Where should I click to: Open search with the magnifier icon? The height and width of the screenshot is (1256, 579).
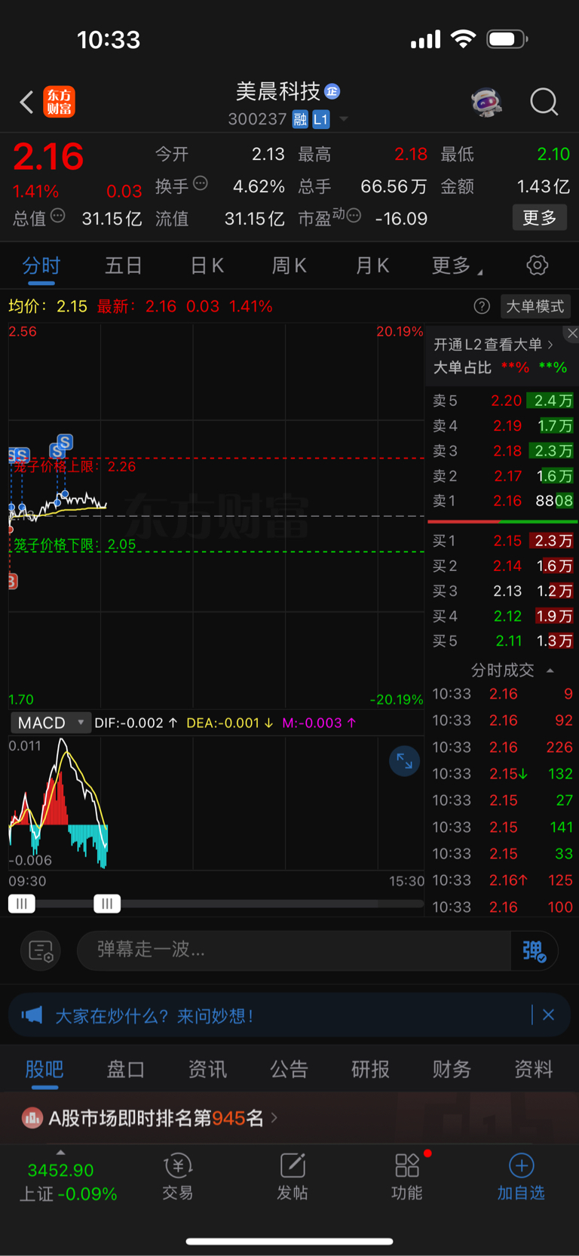[544, 102]
